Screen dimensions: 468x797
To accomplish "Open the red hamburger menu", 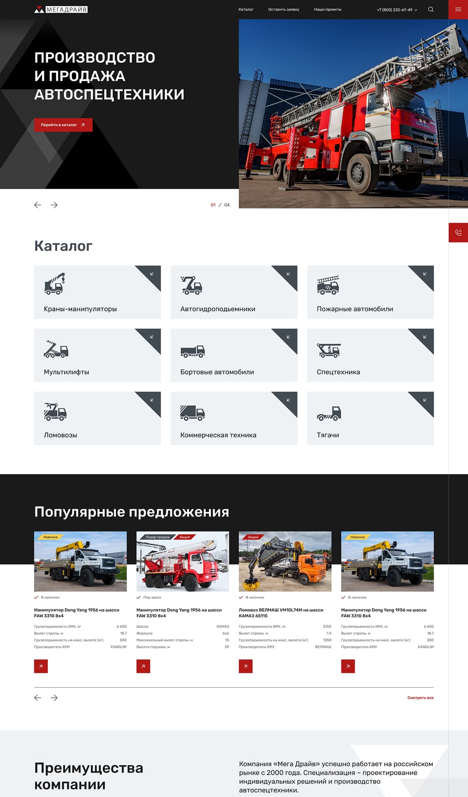I will click(x=458, y=10).
